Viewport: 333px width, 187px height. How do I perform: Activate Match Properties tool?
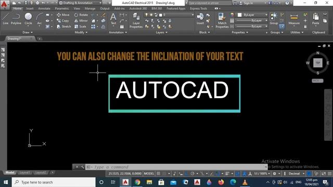click(222, 20)
